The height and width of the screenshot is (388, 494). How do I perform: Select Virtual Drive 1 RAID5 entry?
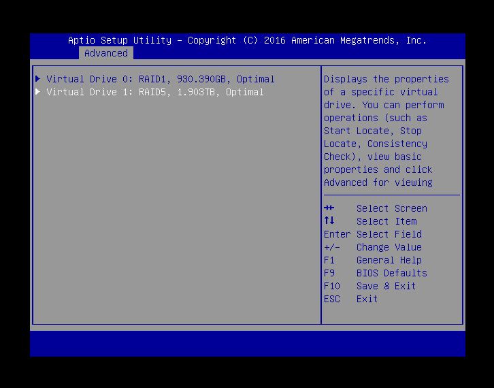click(x=155, y=92)
